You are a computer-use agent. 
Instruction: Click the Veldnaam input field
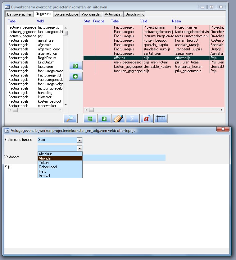click(124, 158)
